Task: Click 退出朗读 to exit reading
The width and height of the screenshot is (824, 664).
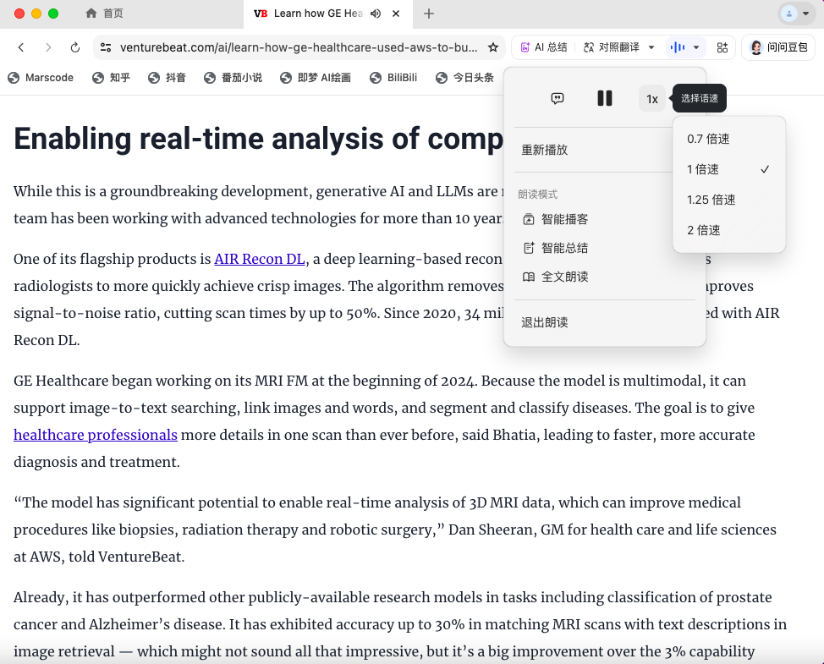Action: coord(545,322)
